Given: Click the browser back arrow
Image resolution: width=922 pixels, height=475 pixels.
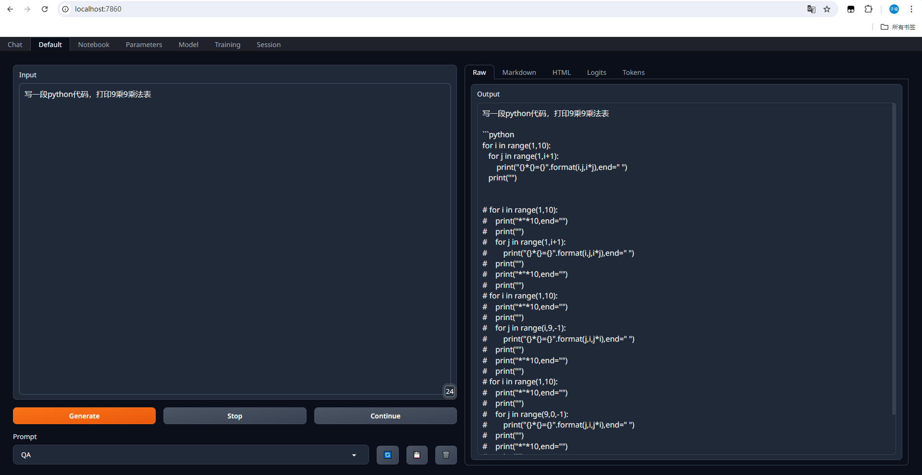Looking at the screenshot, I should tap(10, 9).
